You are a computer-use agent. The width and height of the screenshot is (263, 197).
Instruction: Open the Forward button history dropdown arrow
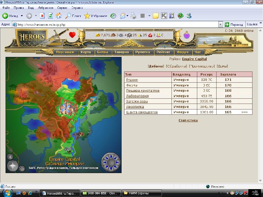click(36, 16)
